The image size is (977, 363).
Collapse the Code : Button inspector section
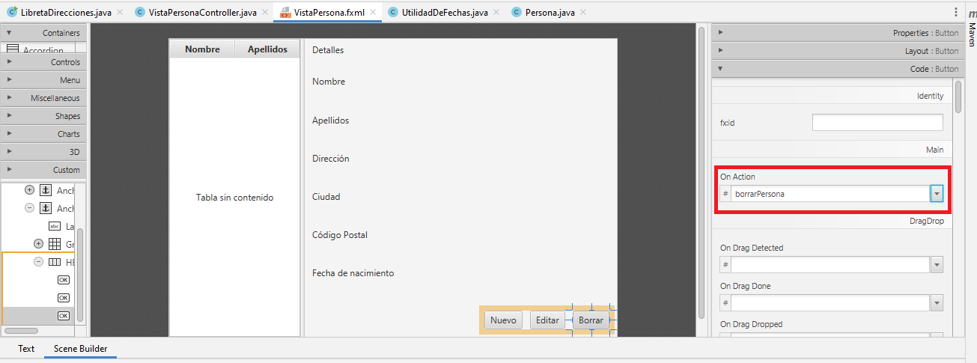coord(836,69)
